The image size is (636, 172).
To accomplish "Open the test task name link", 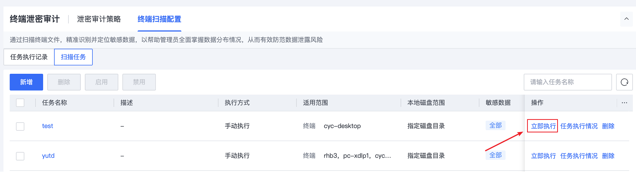I will point(48,126).
